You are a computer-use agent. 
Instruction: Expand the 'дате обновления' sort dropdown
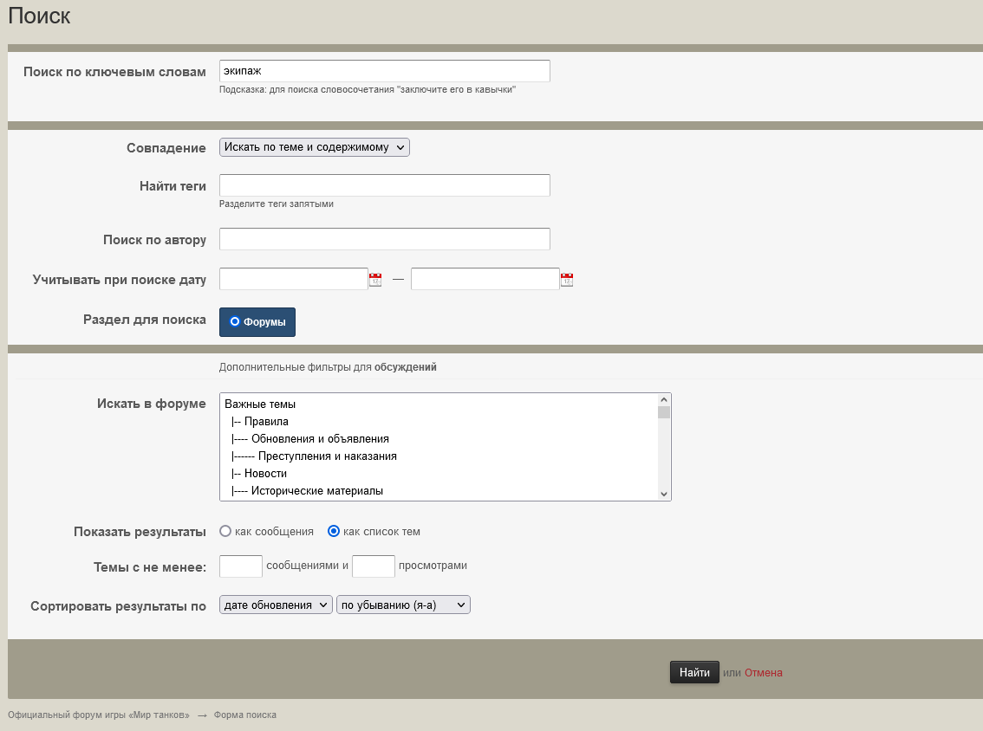276,605
